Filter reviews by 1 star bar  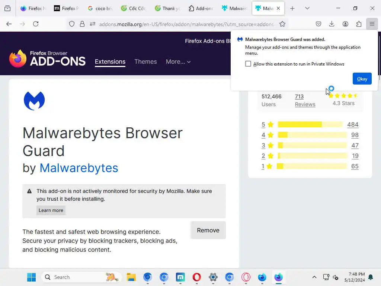pos(312,166)
